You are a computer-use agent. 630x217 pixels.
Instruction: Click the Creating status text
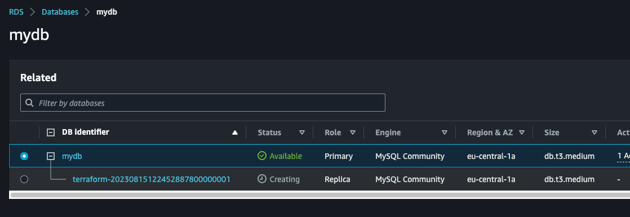tap(285, 179)
